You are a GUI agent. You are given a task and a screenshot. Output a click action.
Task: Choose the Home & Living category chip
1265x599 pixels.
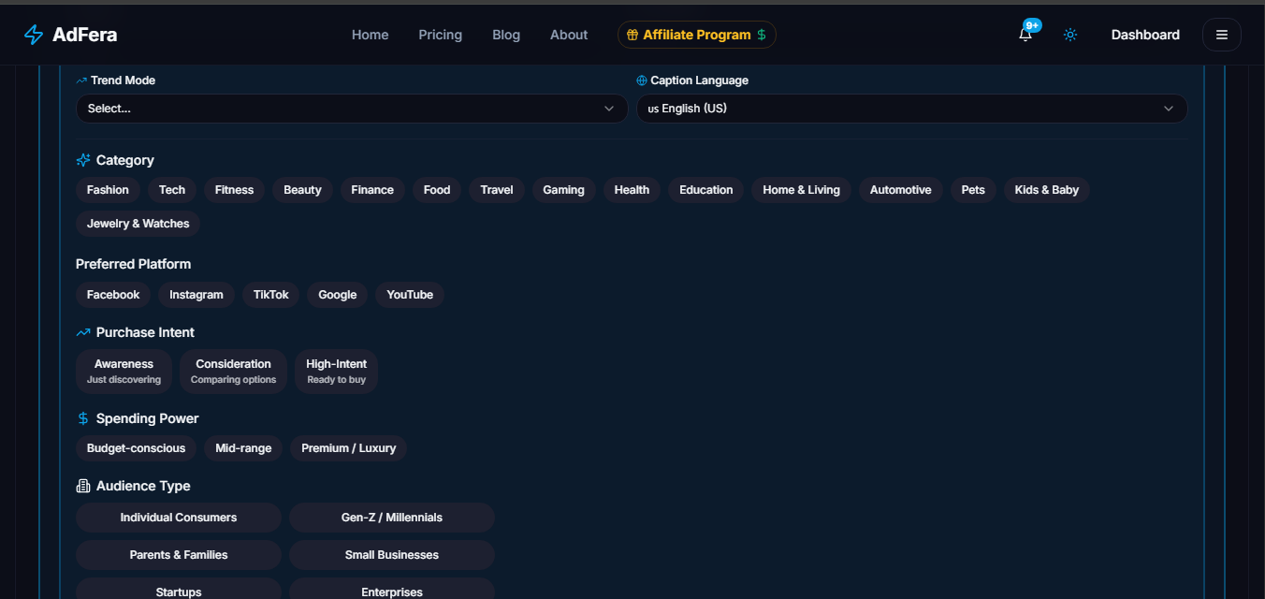pyautogui.click(x=802, y=190)
